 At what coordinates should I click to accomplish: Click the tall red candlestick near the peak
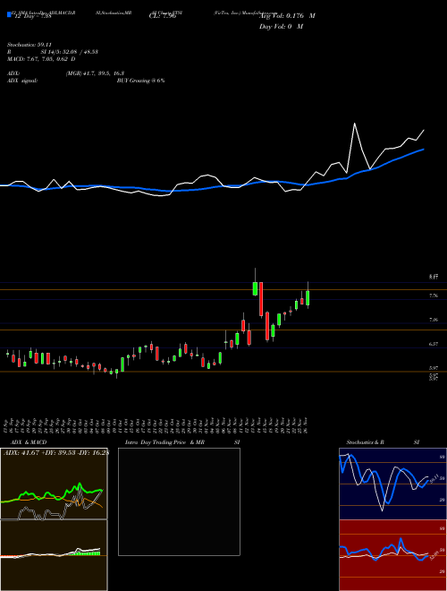click(261, 299)
